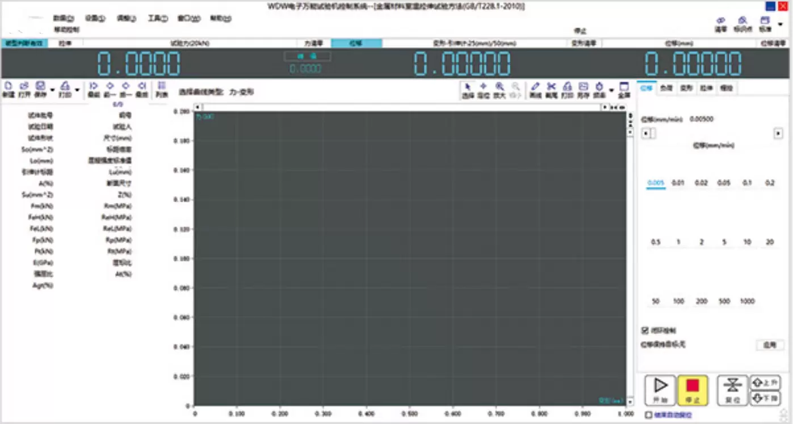
Task: Create a new test file
Action: pos(7,88)
